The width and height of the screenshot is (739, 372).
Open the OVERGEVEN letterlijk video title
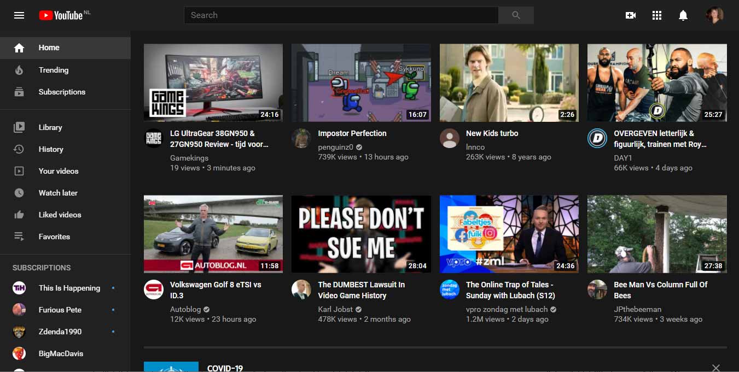[x=660, y=139]
